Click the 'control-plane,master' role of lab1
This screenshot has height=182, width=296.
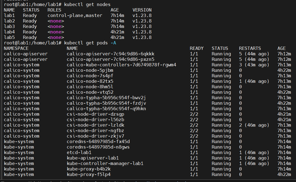pos(75,15)
